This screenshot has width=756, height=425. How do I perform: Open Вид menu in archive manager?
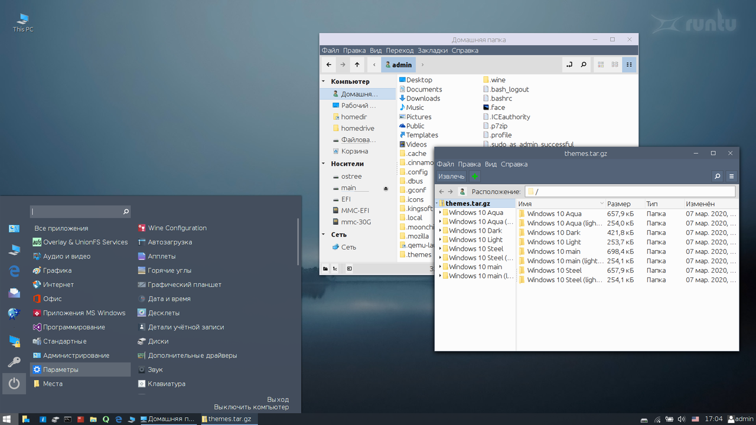(x=491, y=164)
